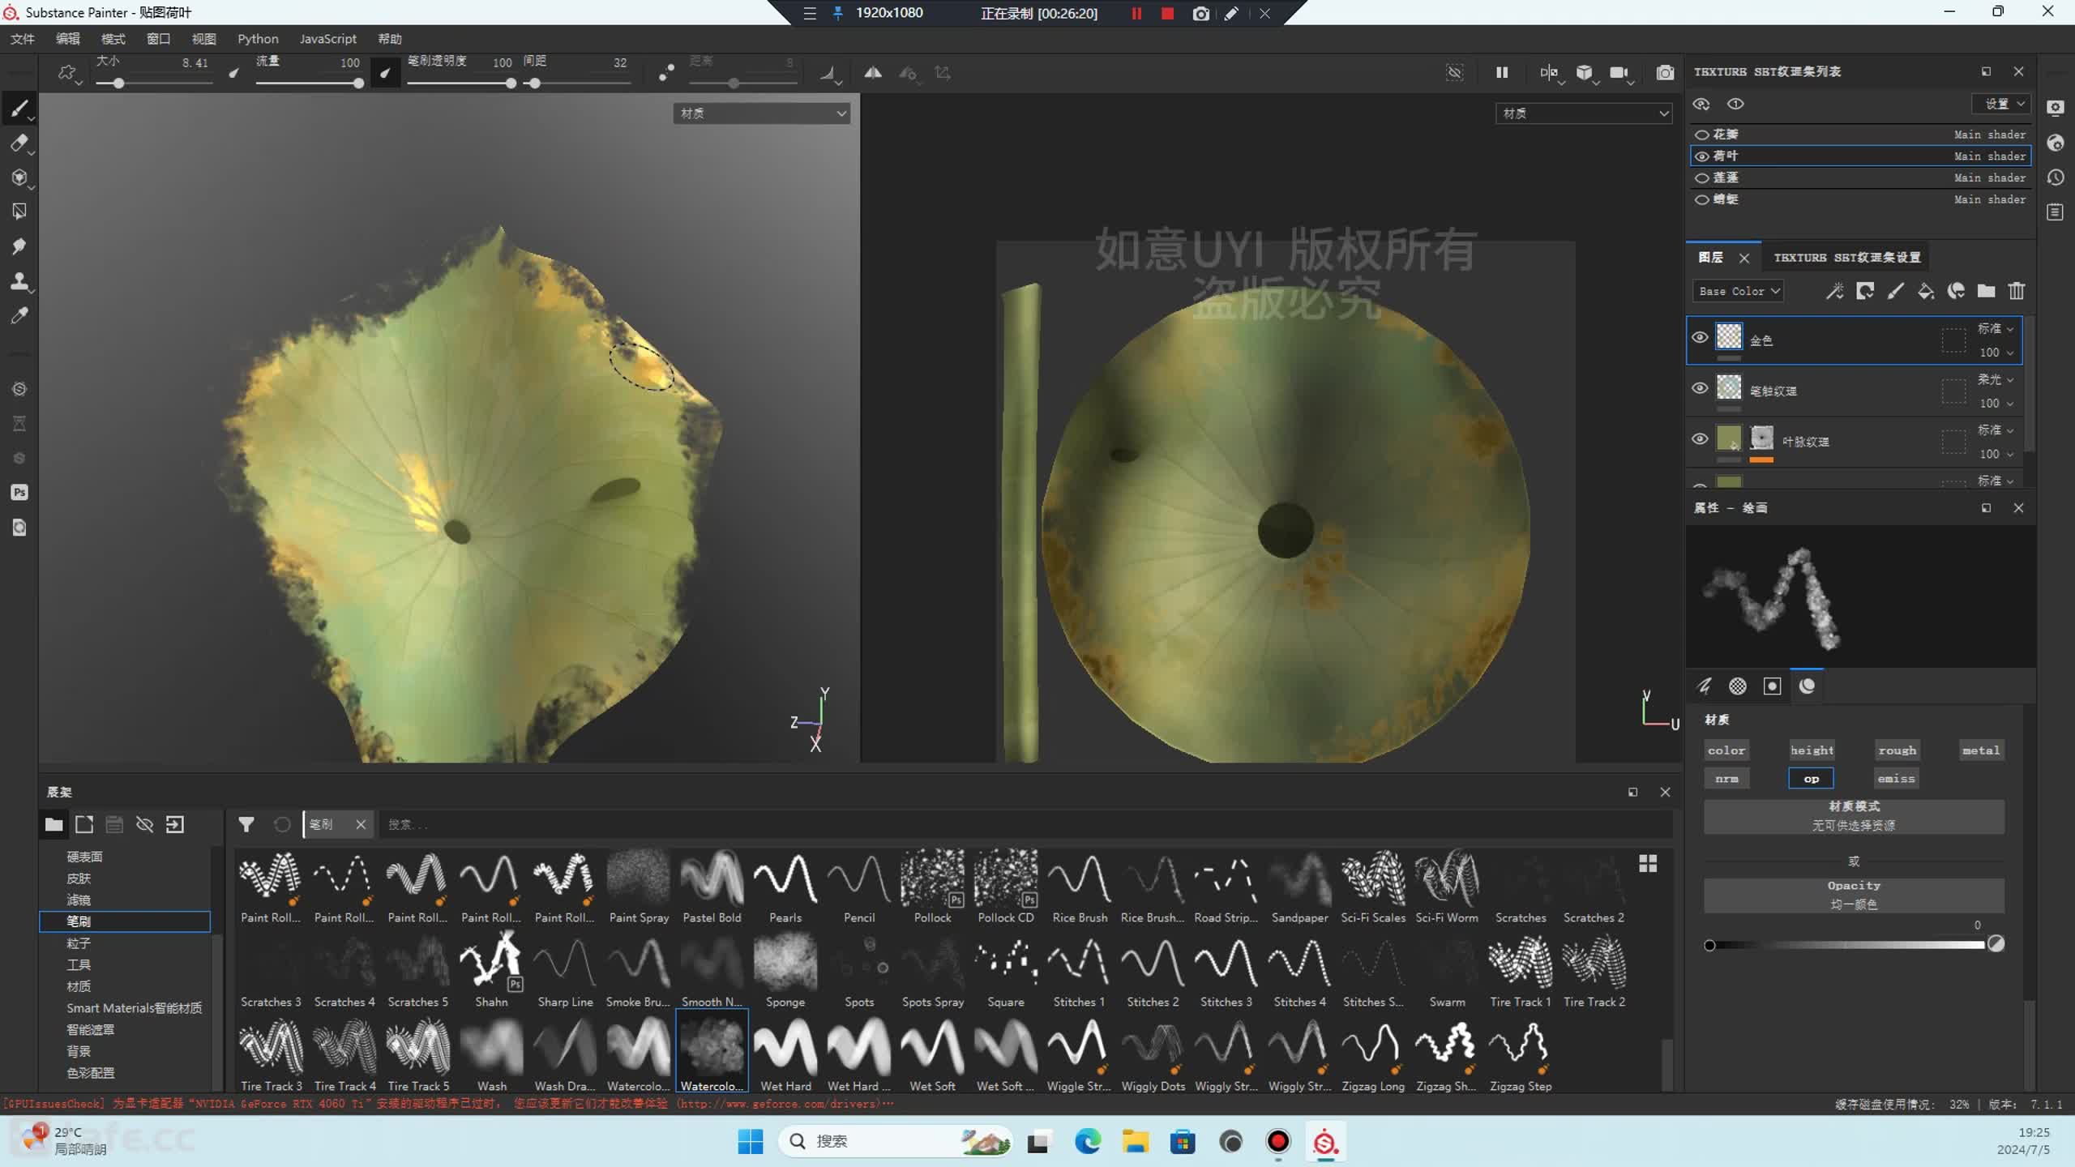This screenshot has width=2075, height=1167.
Task: Open blend mode 柔光 dropdown of 笔触纹理
Action: pos(1995,379)
